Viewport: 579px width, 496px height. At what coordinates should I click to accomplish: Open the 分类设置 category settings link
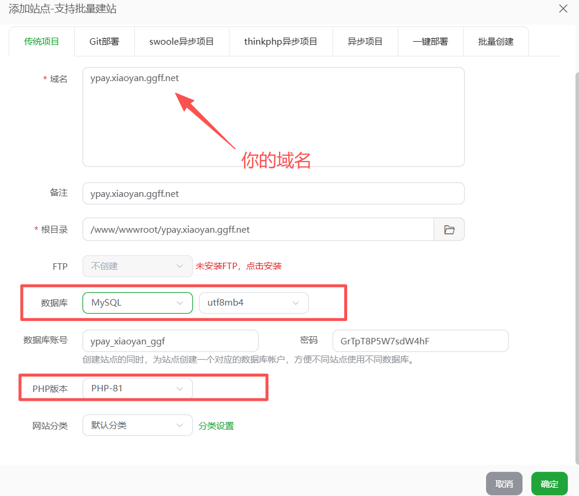pos(216,425)
